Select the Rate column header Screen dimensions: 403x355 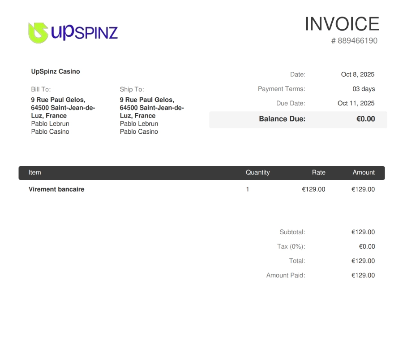tap(319, 172)
